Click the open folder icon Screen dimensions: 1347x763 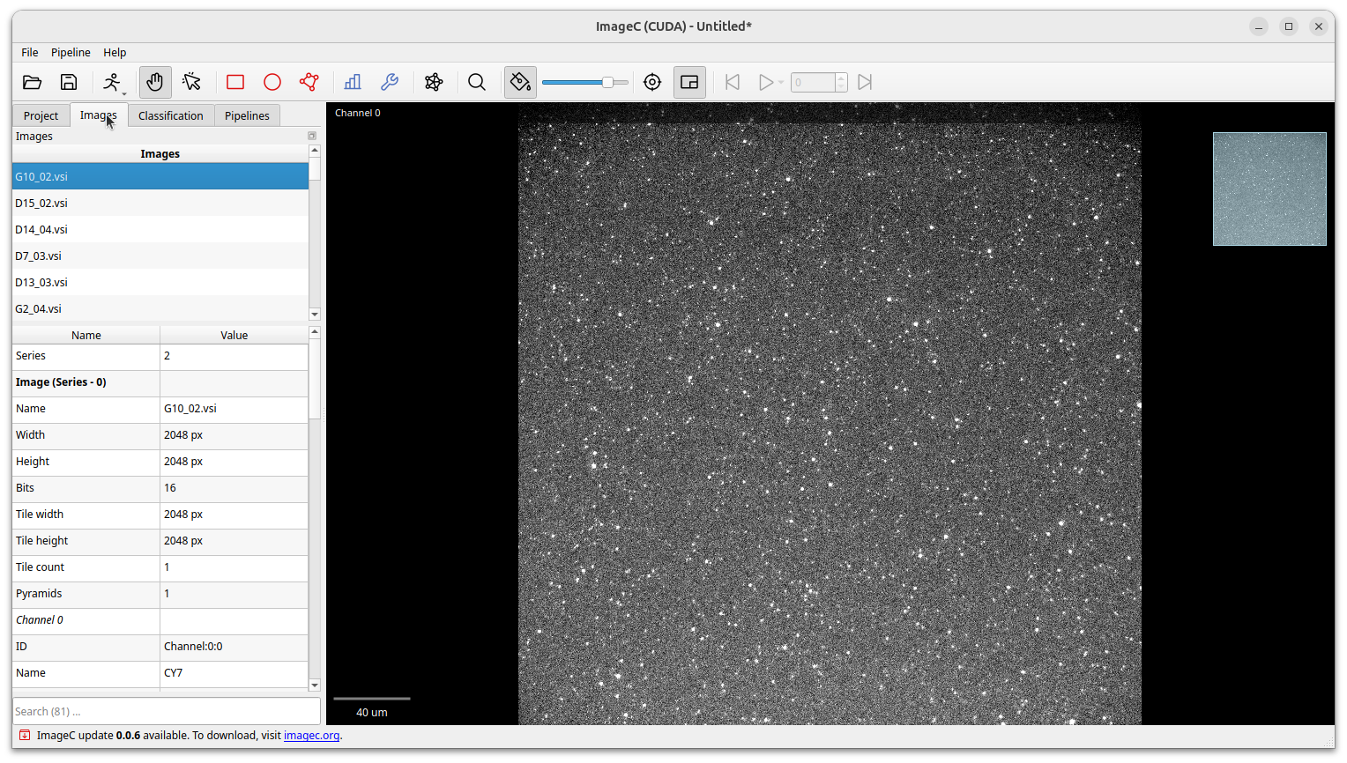tap(33, 82)
